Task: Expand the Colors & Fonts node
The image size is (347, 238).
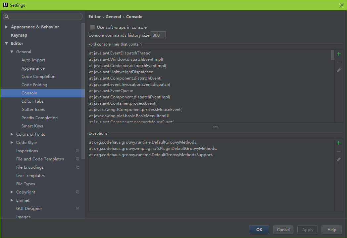Action: [x=12, y=134]
